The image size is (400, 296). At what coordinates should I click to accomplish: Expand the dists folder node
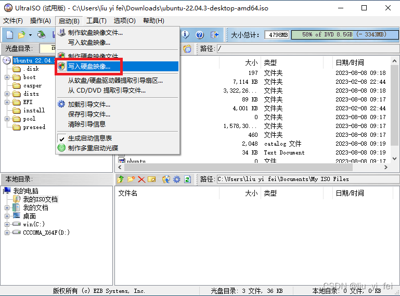pyautogui.click(x=7, y=94)
